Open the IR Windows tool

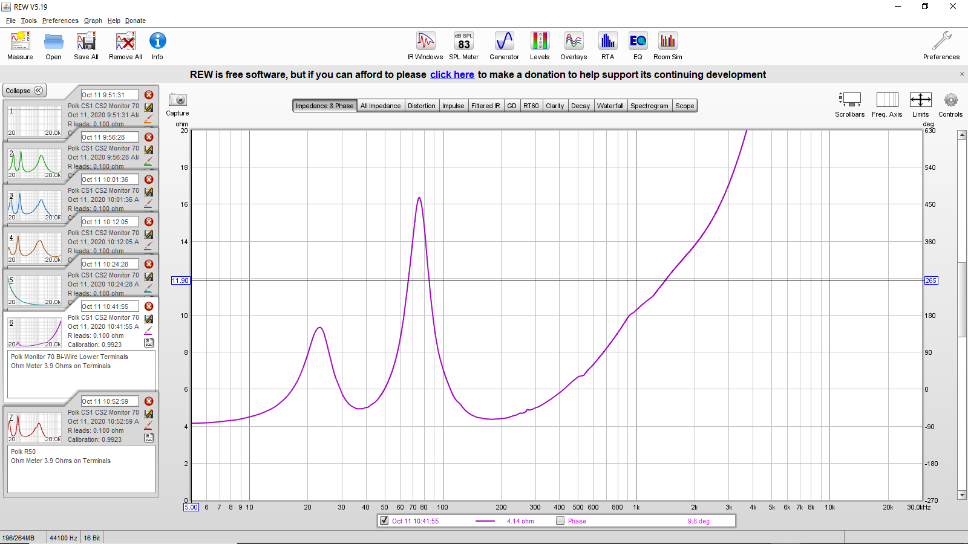[x=425, y=41]
